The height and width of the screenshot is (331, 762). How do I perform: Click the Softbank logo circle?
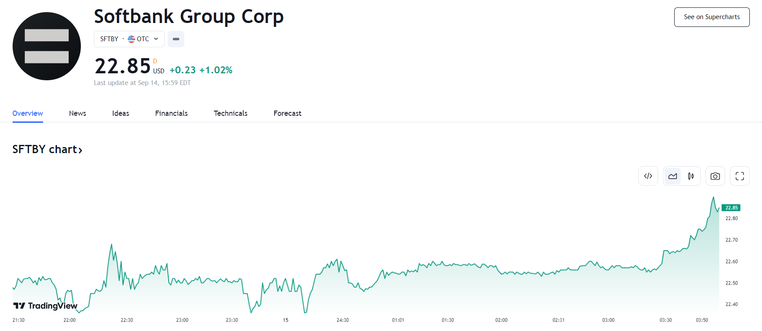47,46
